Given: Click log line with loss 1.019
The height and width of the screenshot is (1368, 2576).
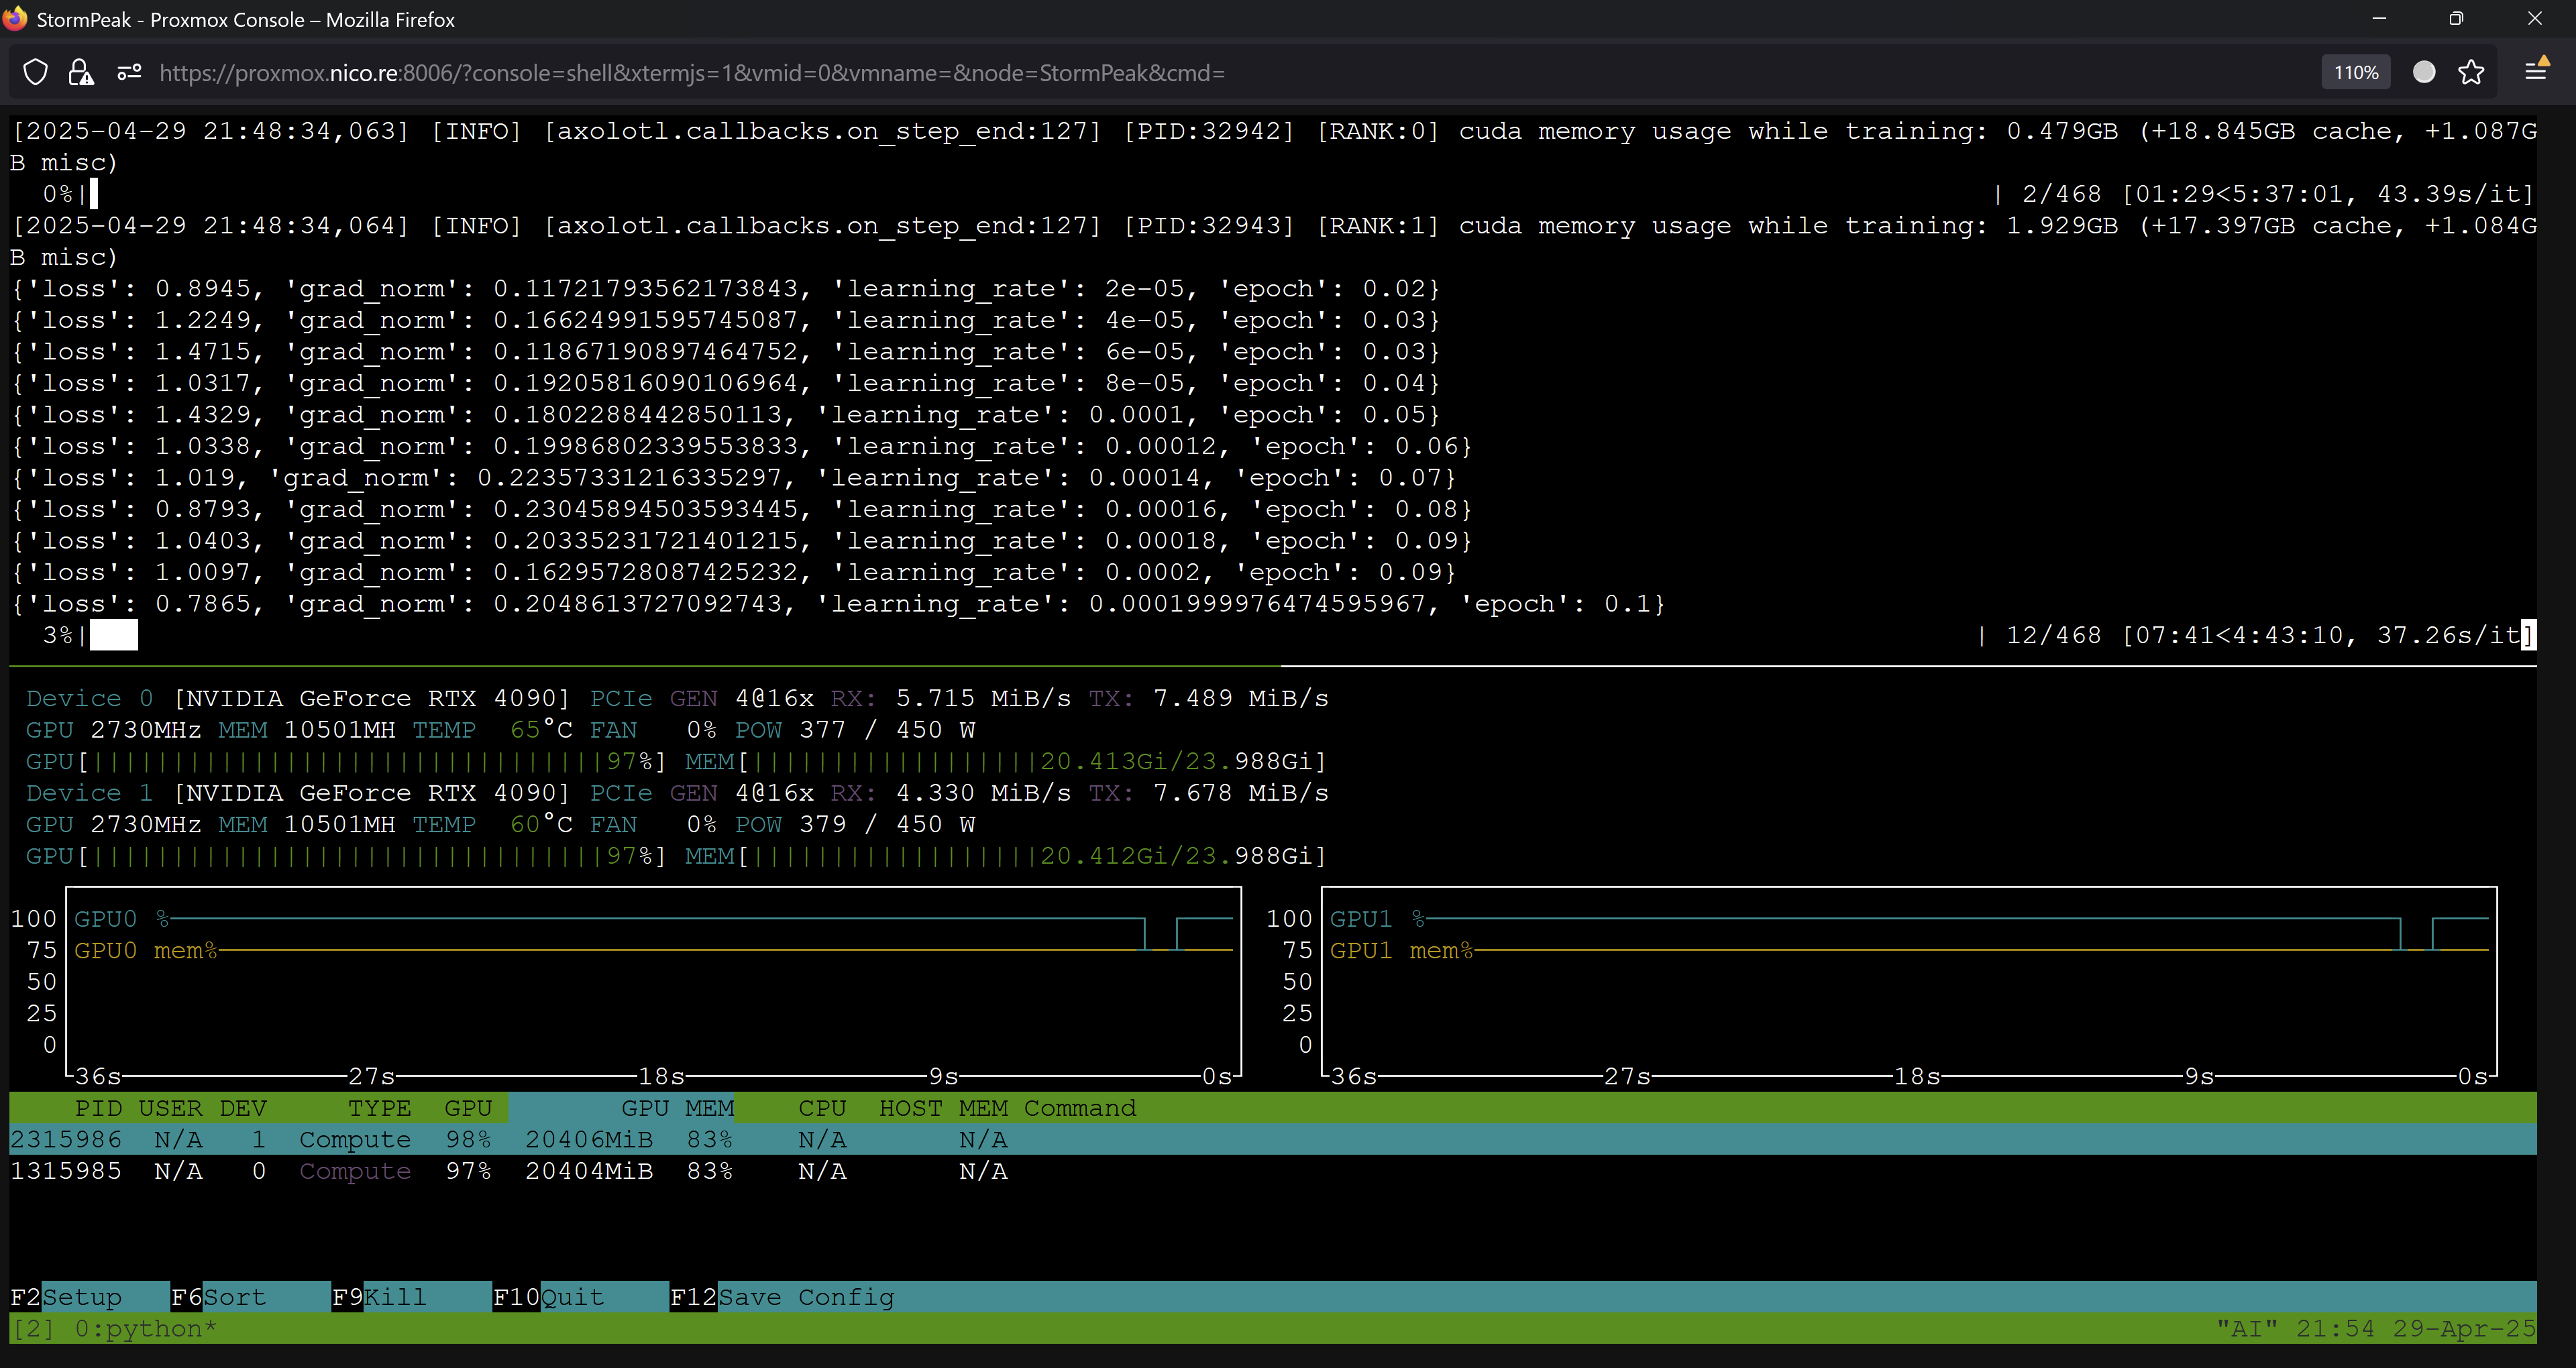Looking at the screenshot, I should click(733, 477).
